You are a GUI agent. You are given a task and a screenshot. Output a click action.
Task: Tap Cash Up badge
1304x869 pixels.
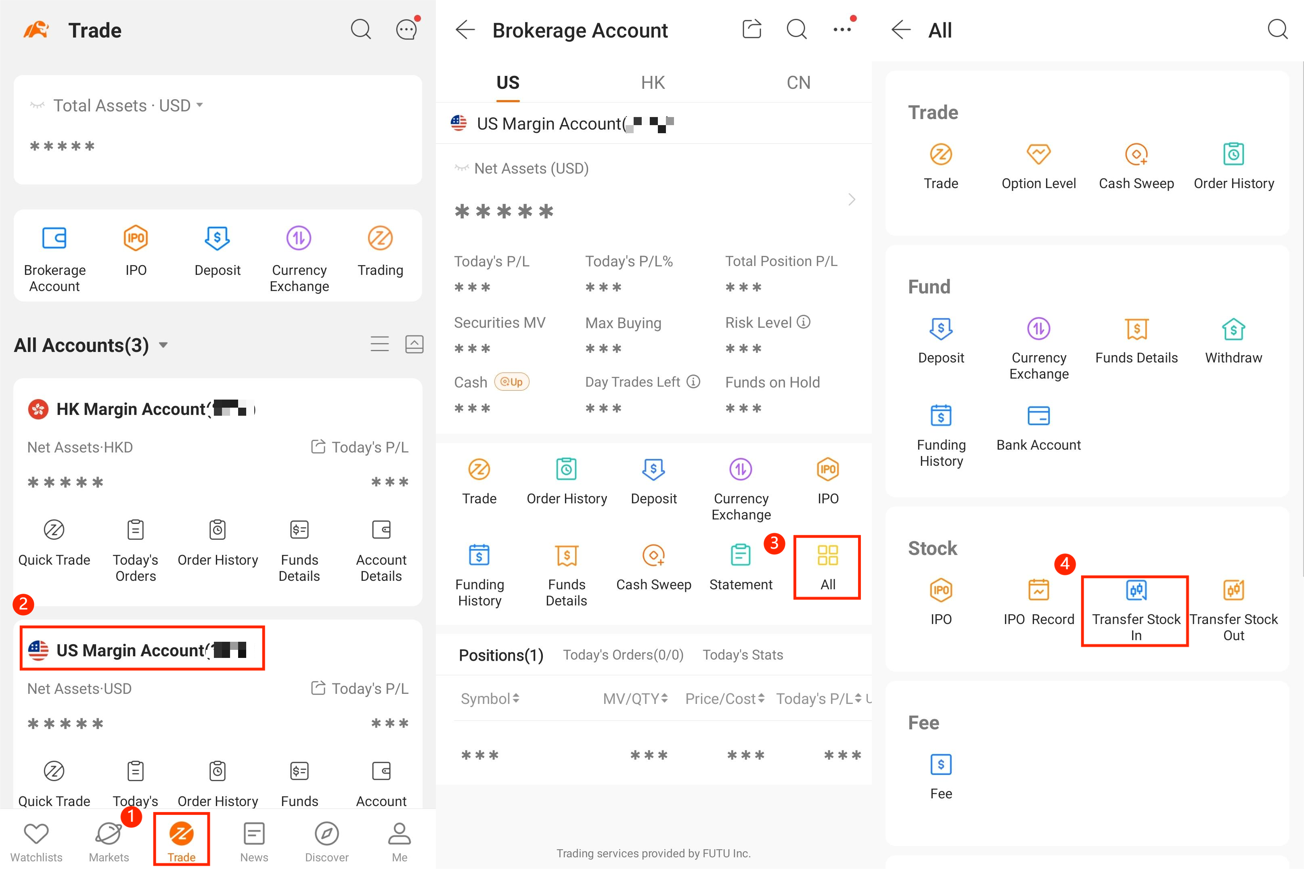click(511, 382)
